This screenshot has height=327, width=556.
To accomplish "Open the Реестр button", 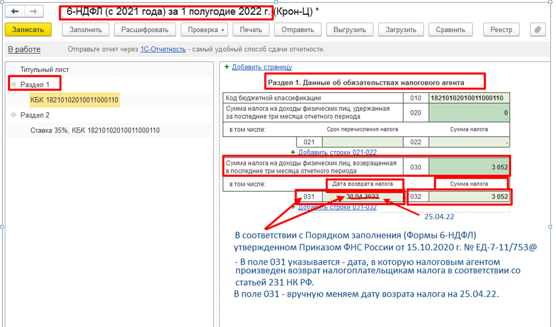I will coord(501,30).
